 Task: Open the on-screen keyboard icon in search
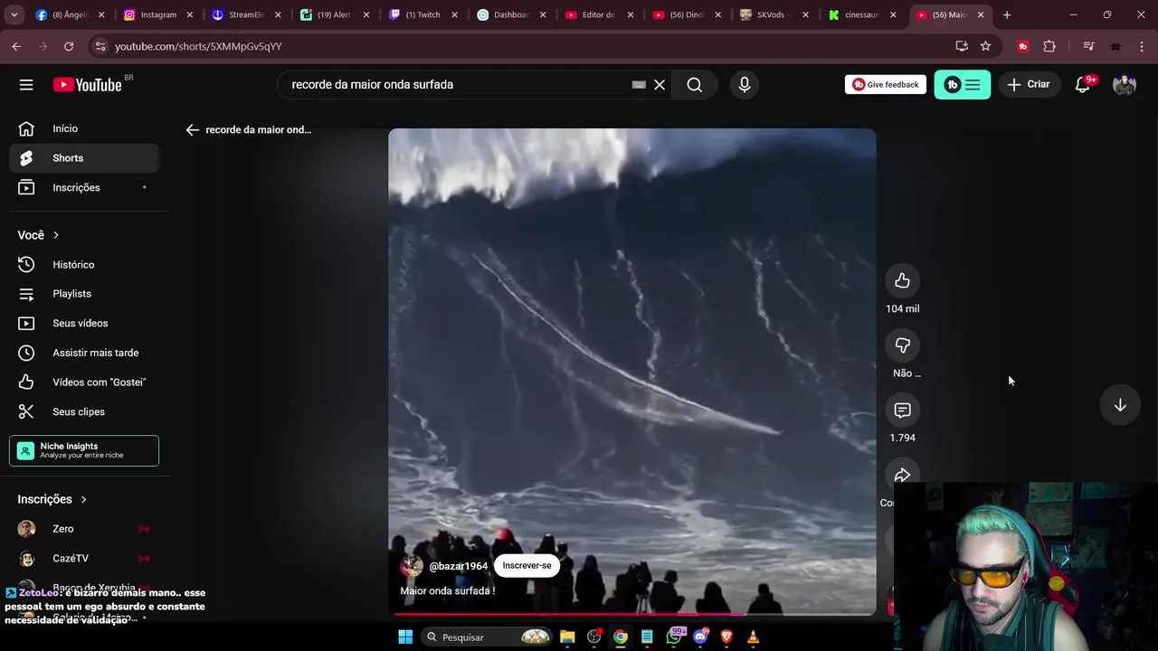[x=639, y=84]
